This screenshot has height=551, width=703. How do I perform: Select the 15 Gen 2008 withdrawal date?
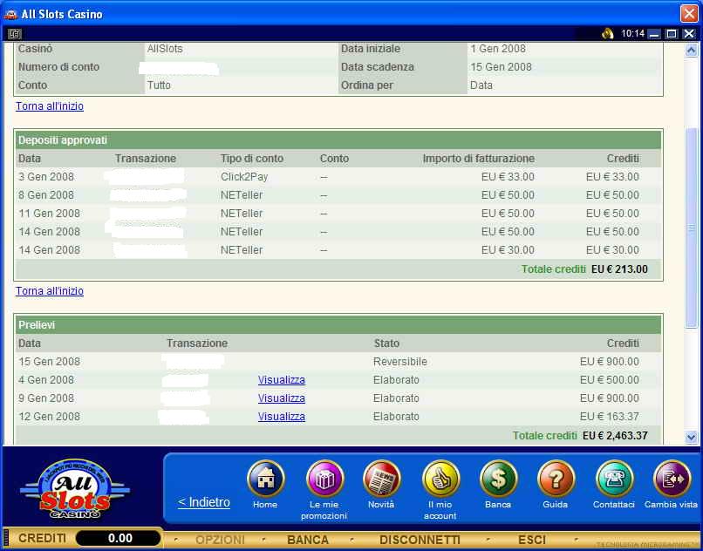point(50,362)
